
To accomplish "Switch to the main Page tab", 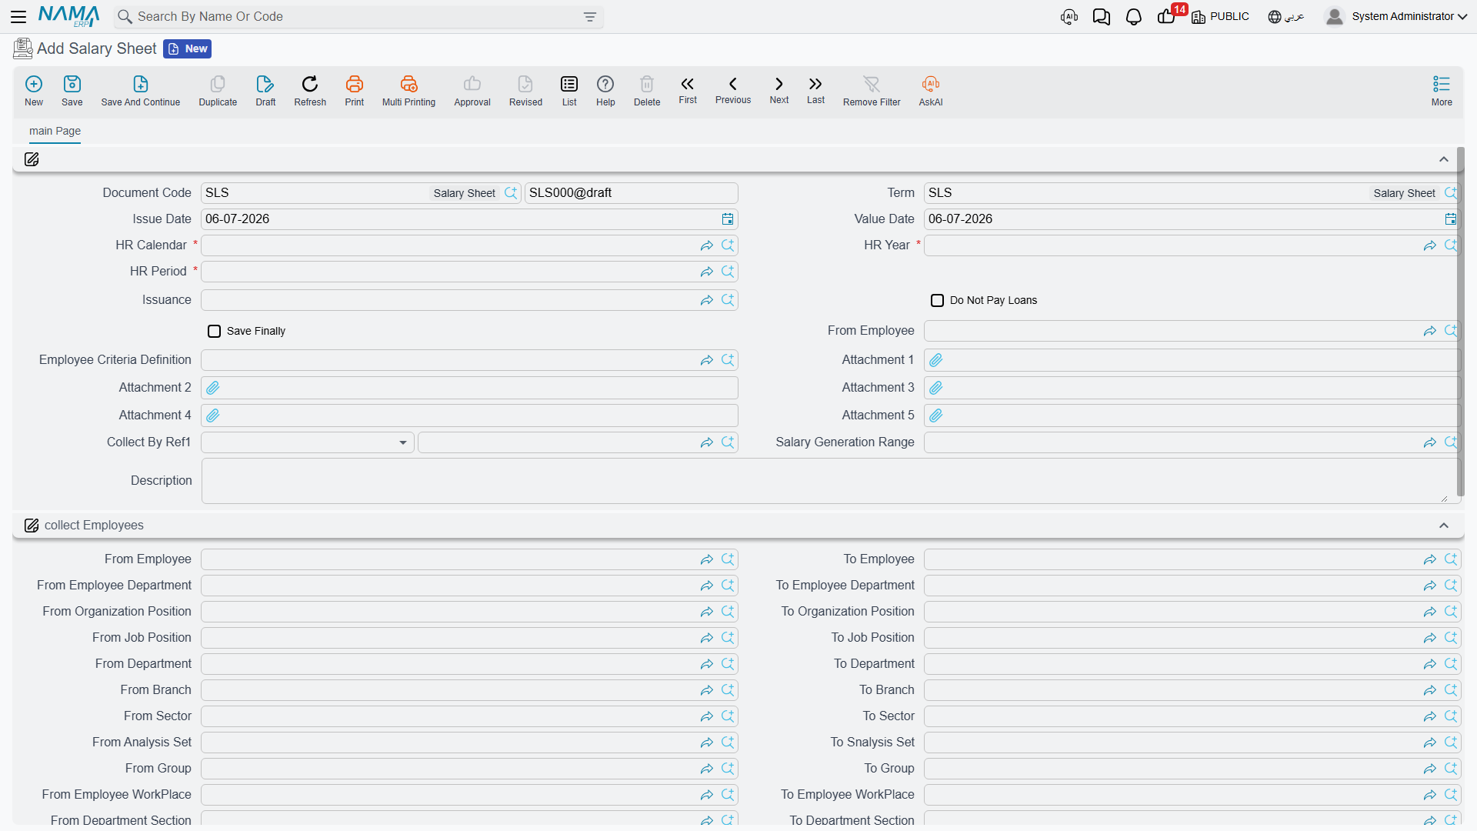I will 55,132.
